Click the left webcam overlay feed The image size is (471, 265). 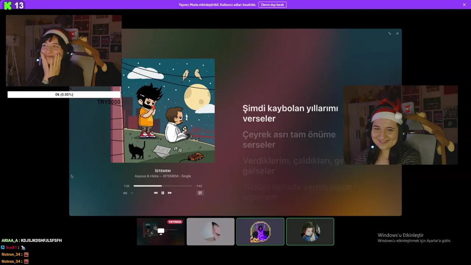click(x=64, y=51)
